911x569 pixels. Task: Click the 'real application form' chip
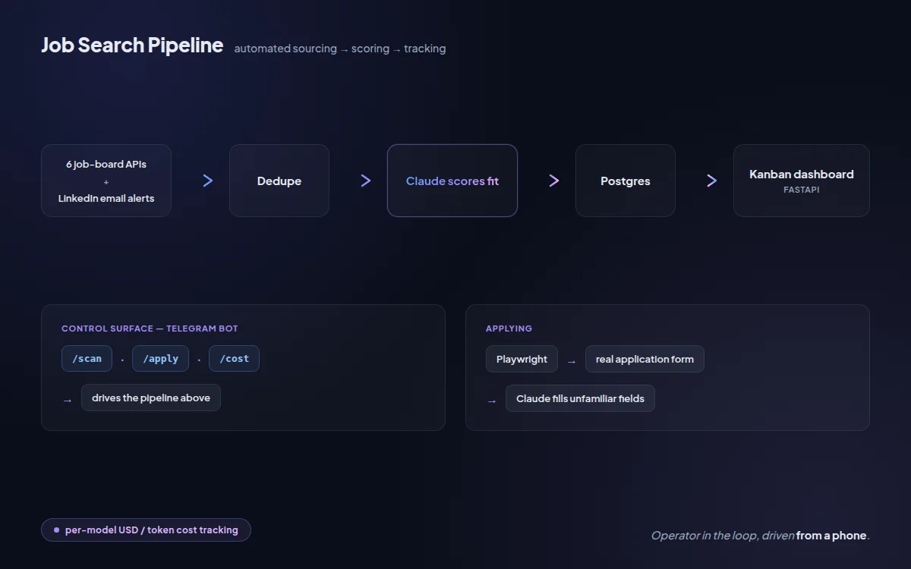pos(645,359)
